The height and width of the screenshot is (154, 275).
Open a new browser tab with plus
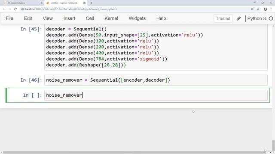(91, 3)
